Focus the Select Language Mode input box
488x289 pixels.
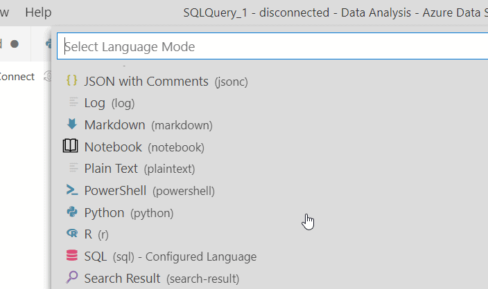pos(270,47)
